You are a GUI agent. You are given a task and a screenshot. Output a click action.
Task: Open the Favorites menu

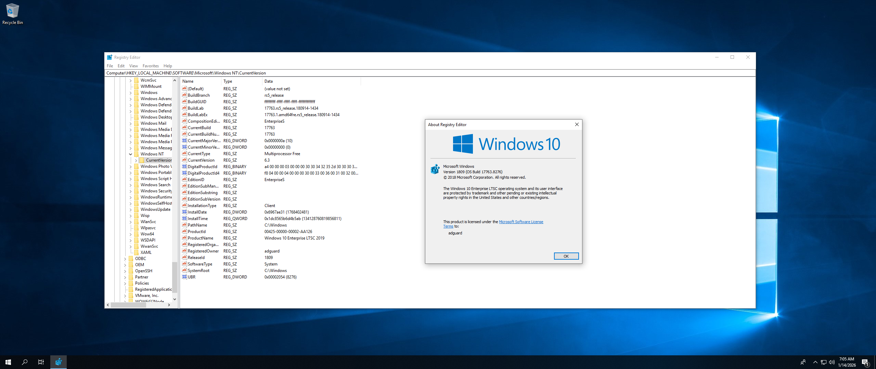151,66
